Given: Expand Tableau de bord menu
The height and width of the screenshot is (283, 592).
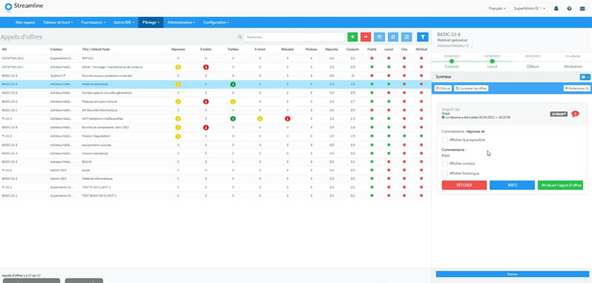Looking at the screenshot, I should (x=58, y=23).
